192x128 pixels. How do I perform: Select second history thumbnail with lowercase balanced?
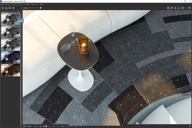[10, 32]
